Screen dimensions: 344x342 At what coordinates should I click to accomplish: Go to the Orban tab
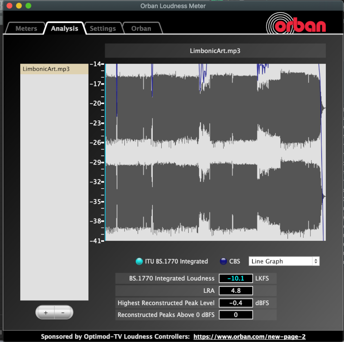(141, 28)
